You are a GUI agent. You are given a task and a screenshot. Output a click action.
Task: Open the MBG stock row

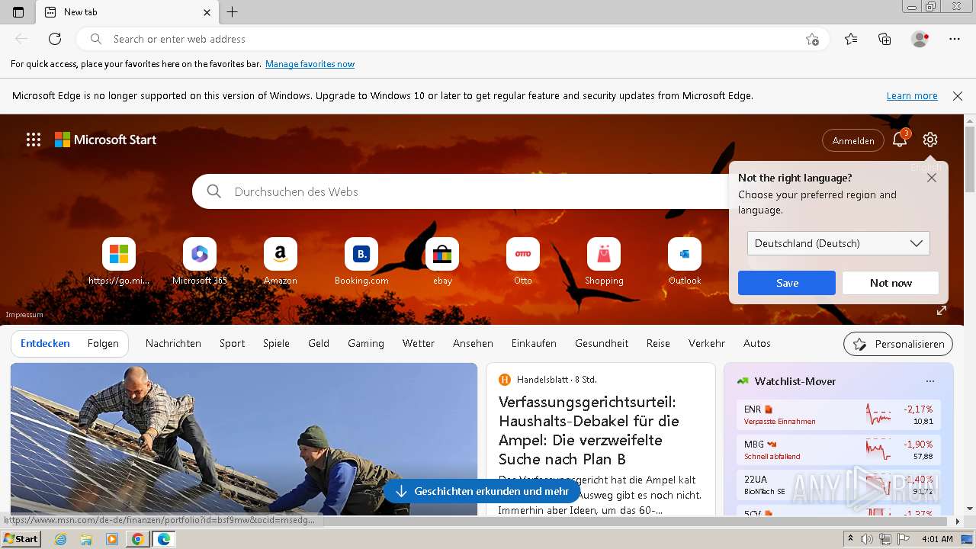pos(838,450)
